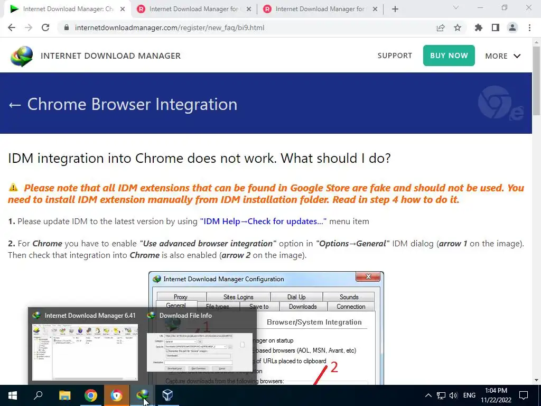Select Internet Download Manager 6.41 preview thumbnail
The height and width of the screenshot is (406, 541).
[x=85, y=352]
